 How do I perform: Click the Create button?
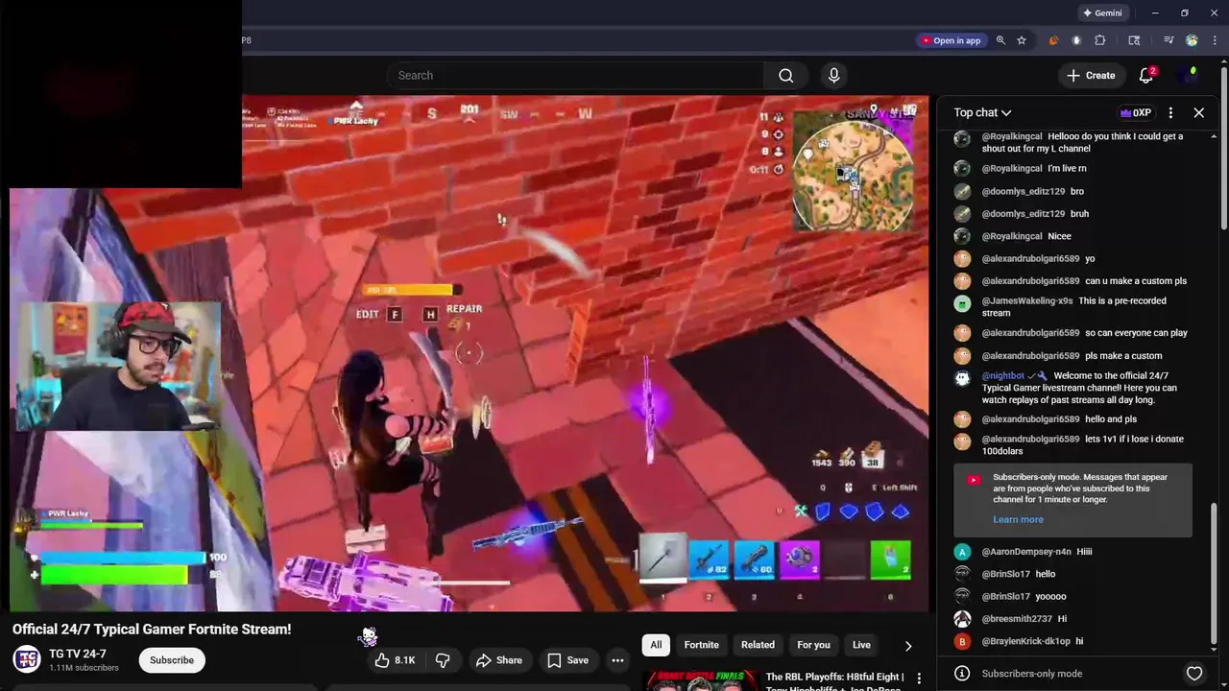pos(1091,75)
